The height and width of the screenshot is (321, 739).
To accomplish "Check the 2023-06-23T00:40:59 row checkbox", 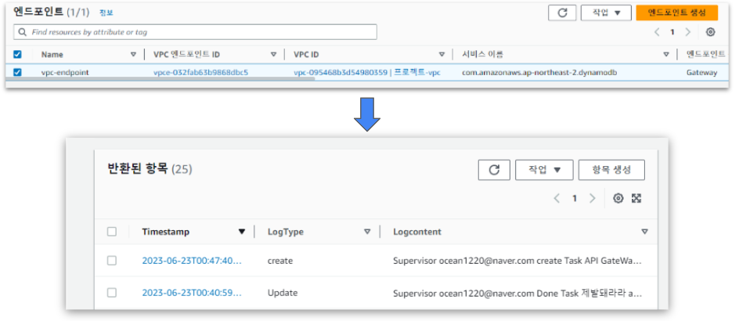I will (x=112, y=293).
